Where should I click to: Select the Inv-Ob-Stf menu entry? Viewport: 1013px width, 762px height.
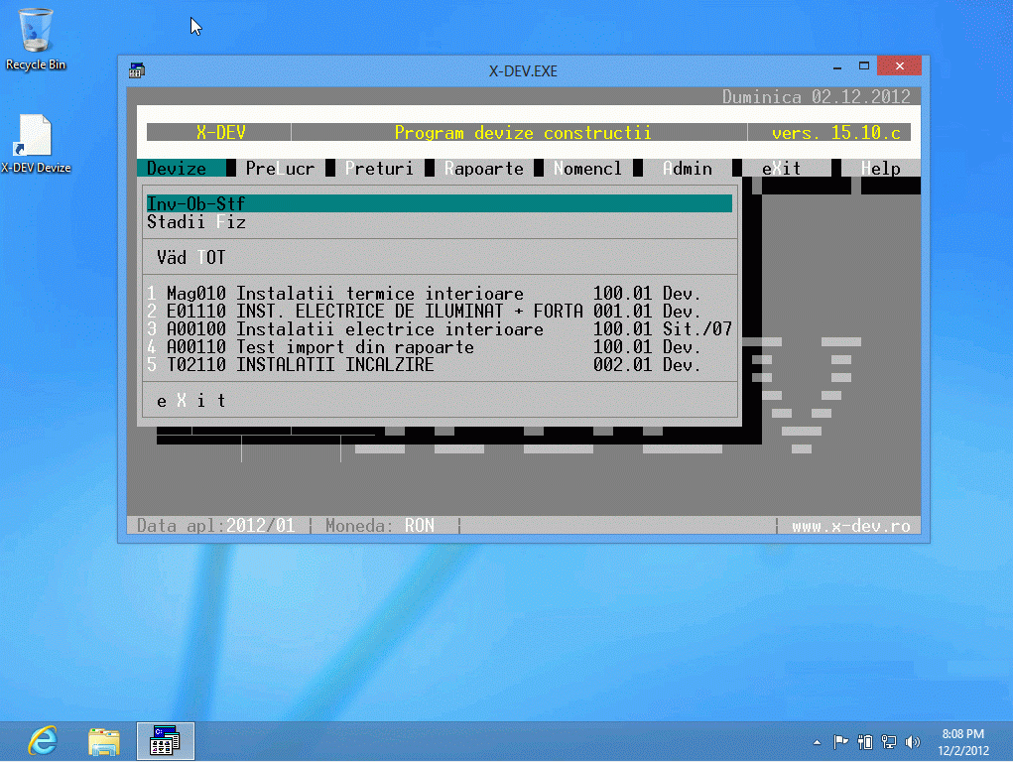(x=439, y=203)
